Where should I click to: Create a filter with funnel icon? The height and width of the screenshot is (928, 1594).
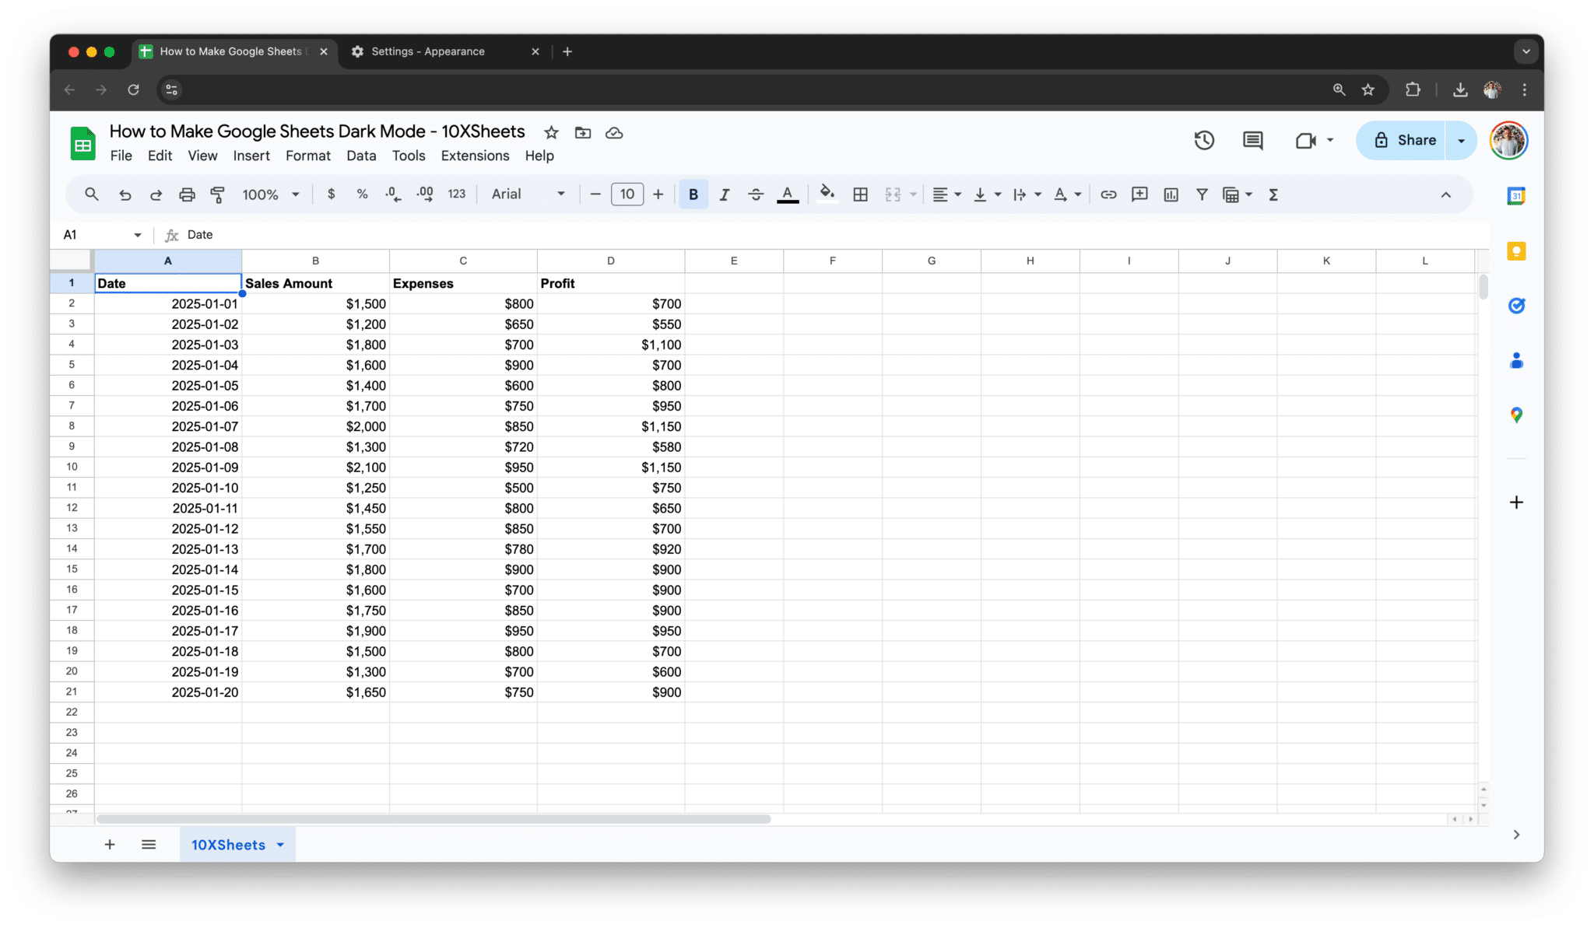pyautogui.click(x=1202, y=194)
